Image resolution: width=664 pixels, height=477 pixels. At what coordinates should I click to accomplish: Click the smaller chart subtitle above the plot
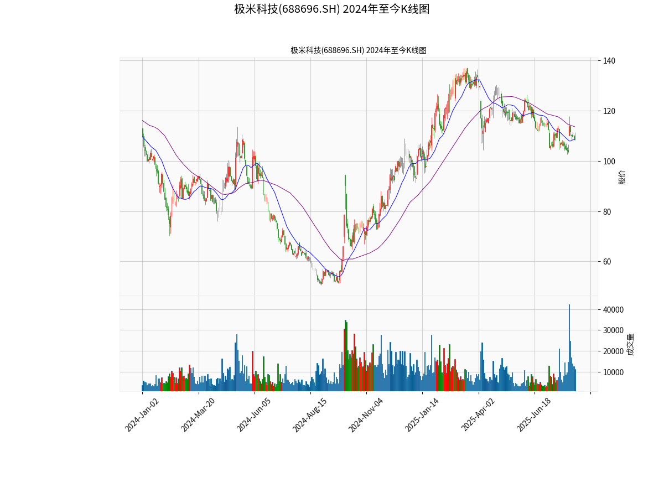pyautogui.click(x=359, y=50)
